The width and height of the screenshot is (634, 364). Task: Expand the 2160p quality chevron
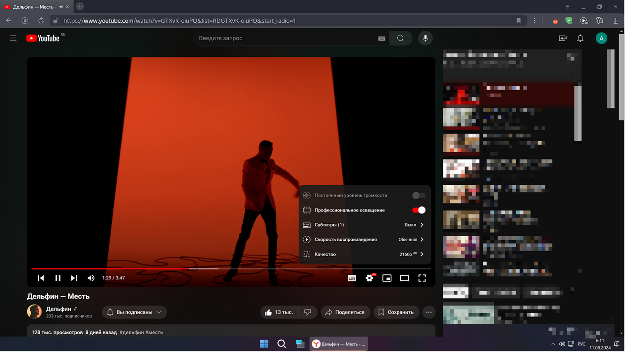click(x=422, y=254)
